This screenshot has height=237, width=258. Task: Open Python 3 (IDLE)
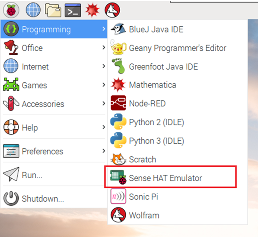point(178,141)
